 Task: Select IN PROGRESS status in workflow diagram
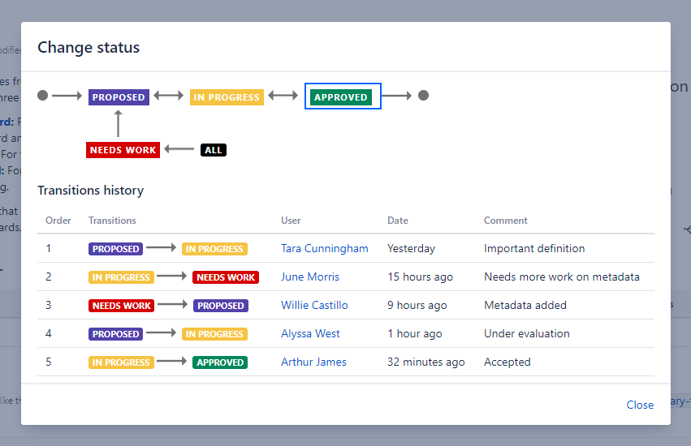pos(227,97)
